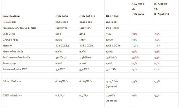The width and height of the screenshot is (181, 108).
Task: Click the 336Gbit/s bandwidth cell
Action: tap(111, 58)
